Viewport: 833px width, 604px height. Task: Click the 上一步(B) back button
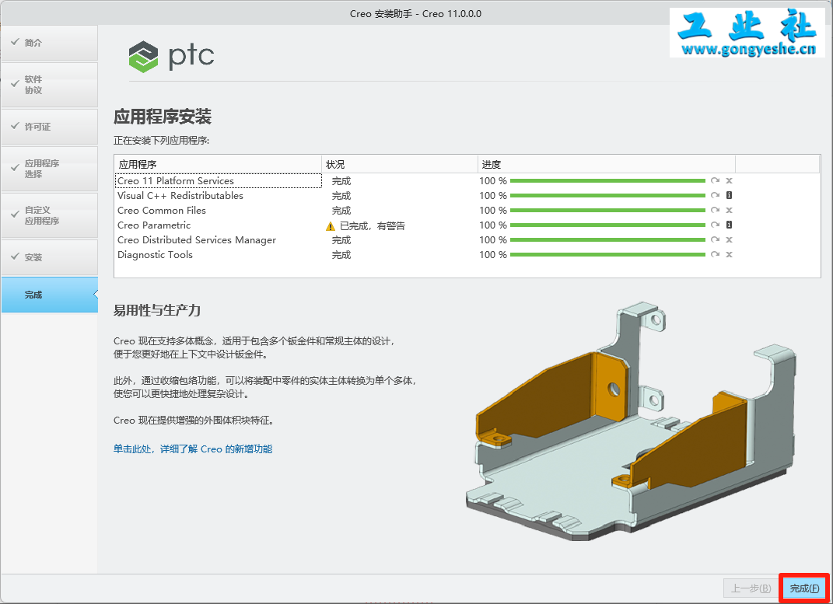click(751, 588)
